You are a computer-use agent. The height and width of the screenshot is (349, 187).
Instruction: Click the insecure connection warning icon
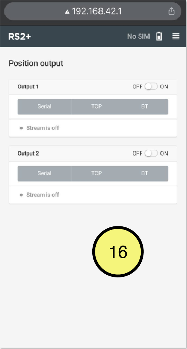click(67, 12)
